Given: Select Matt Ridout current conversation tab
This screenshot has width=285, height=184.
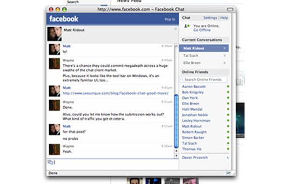Looking at the screenshot, I should pos(204,48).
